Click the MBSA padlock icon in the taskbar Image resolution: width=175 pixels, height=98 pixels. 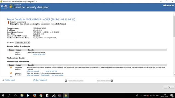[x=66, y=96]
